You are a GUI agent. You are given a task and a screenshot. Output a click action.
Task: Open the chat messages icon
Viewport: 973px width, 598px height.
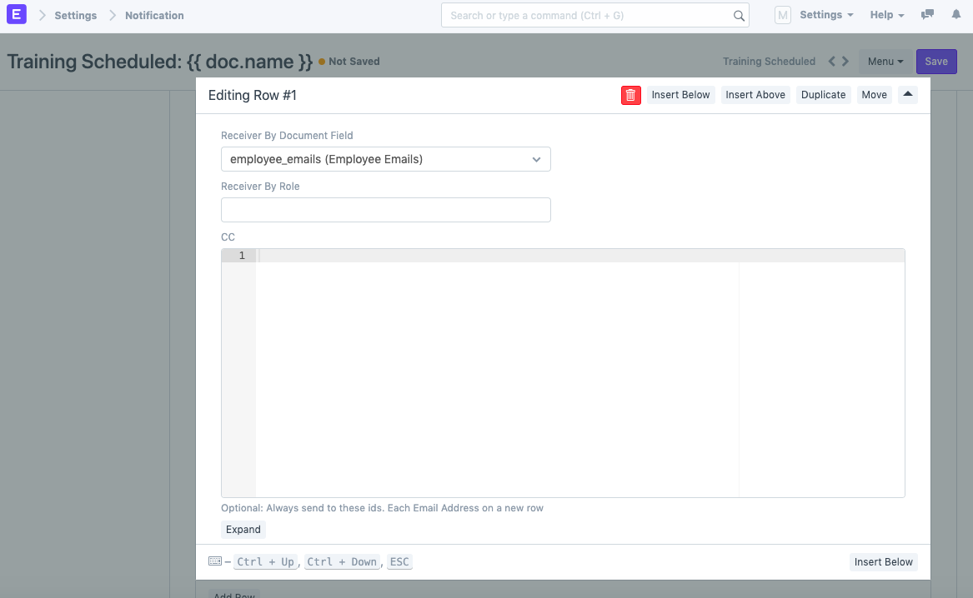(927, 14)
